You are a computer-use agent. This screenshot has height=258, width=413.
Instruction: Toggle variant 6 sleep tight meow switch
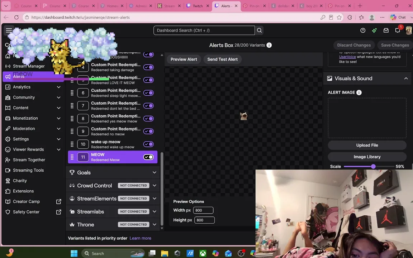click(x=148, y=93)
